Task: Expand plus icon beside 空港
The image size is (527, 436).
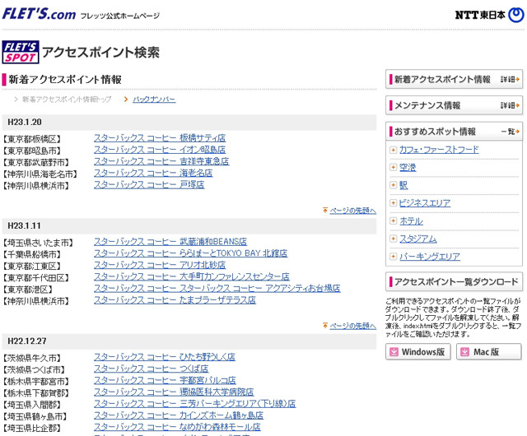Action: point(393,167)
